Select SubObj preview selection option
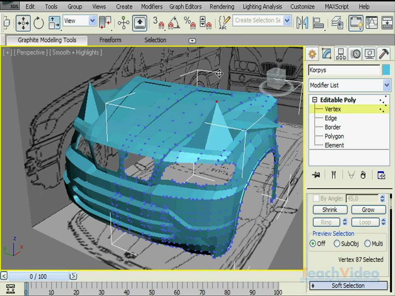Image resolution: width=395 pixels, height=296 pixels. tap(337, 243)
